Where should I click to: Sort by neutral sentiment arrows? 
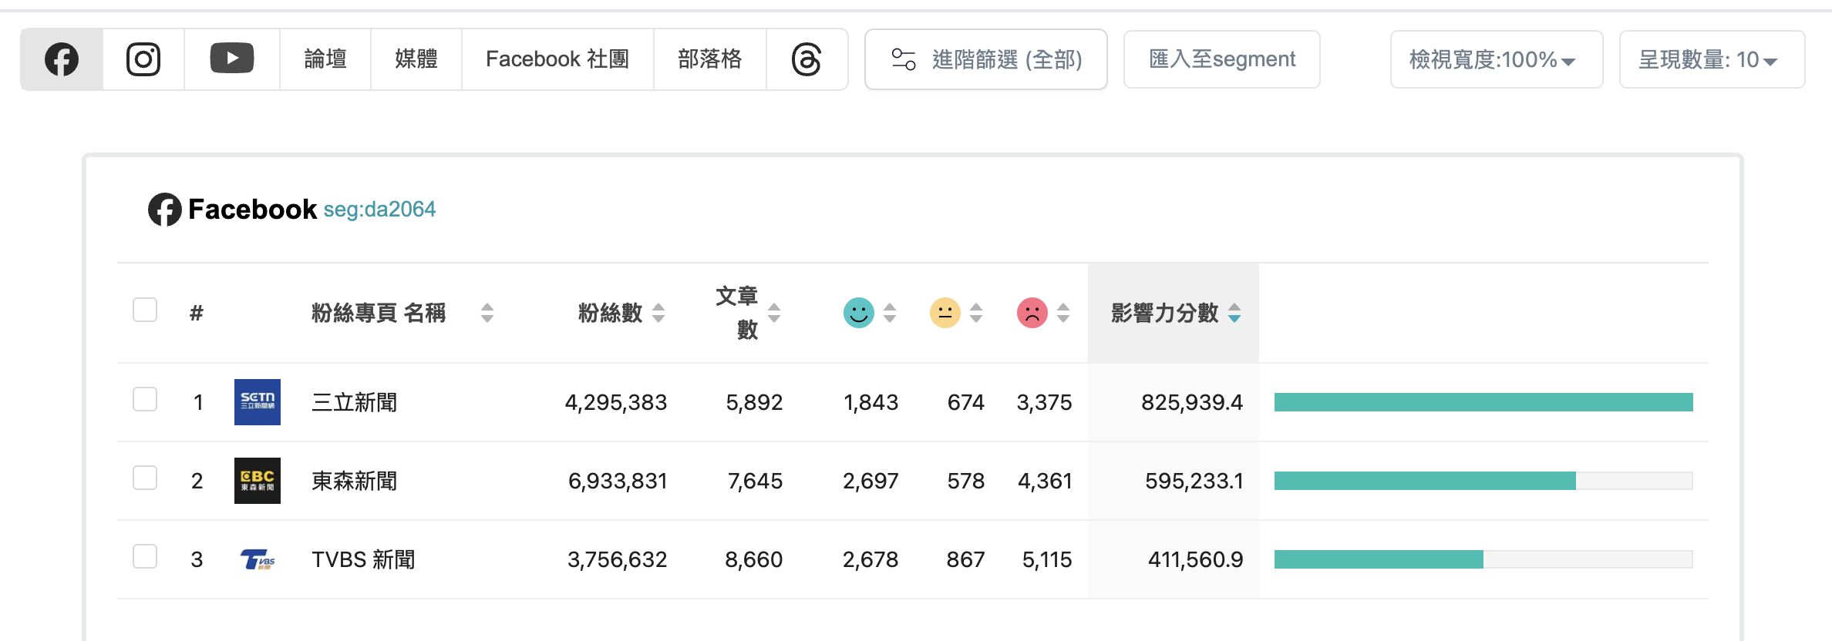976,313
